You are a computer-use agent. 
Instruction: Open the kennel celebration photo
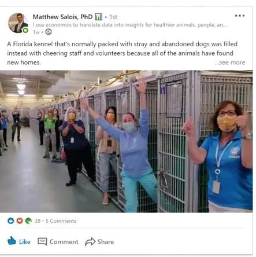(126, 141)
